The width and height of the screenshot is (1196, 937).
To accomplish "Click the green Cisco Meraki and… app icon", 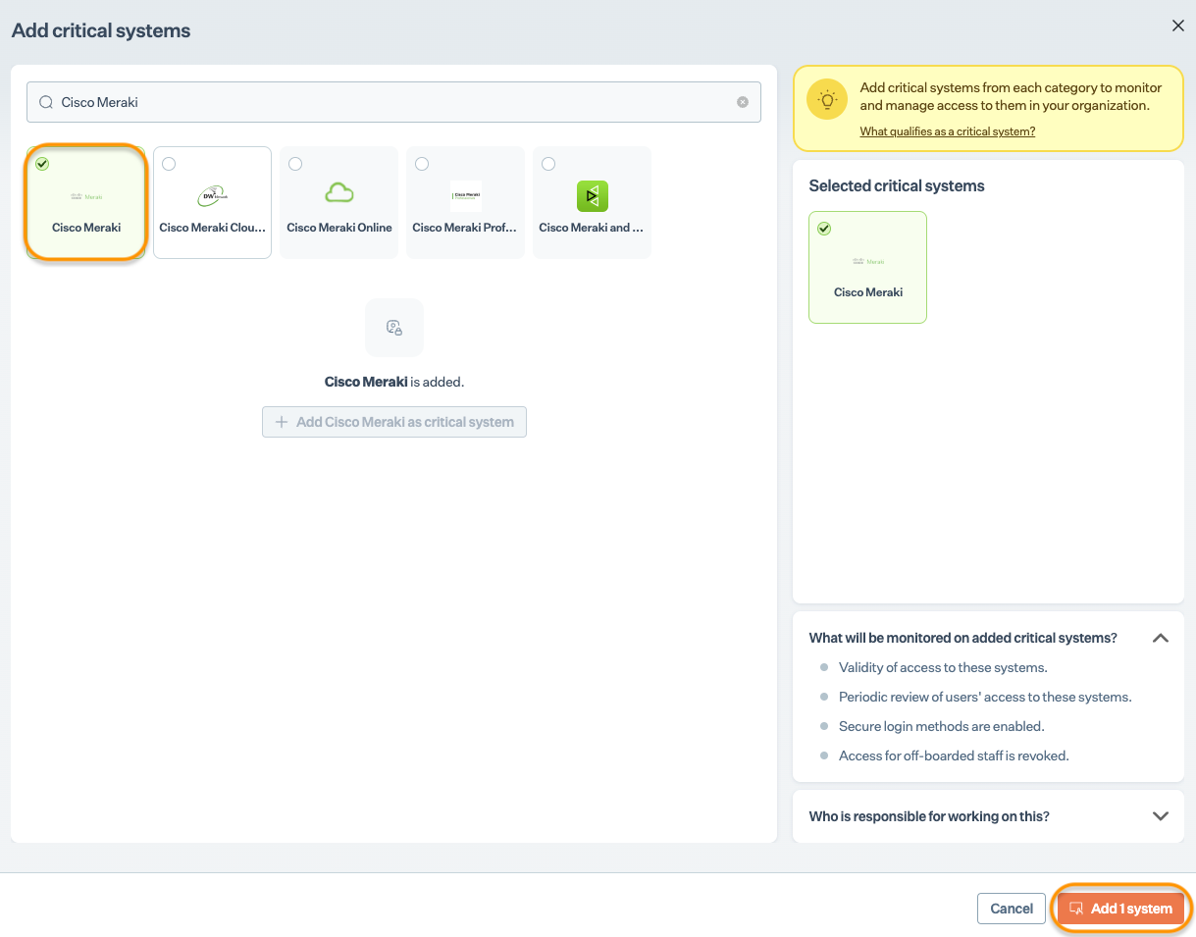I will [592, 196].
